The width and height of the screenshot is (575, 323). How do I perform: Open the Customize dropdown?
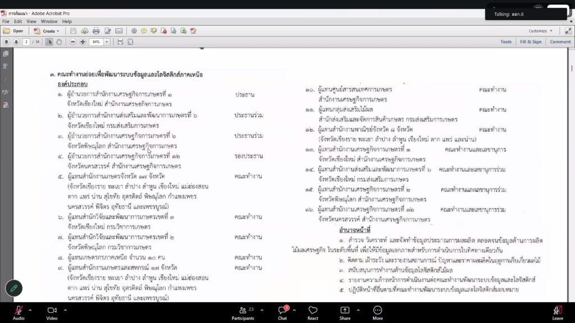[x=541, y=31]
